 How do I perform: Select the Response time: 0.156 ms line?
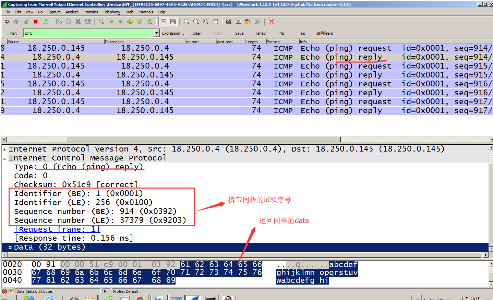[74, 238]
